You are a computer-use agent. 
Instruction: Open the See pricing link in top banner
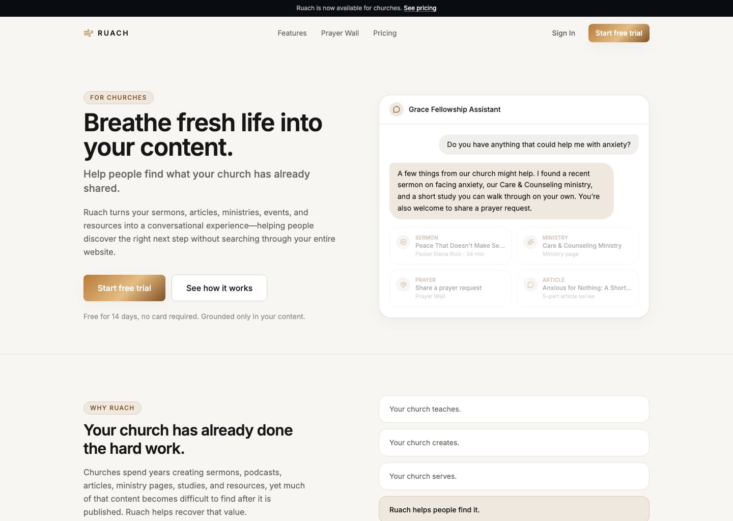point(420,8)
